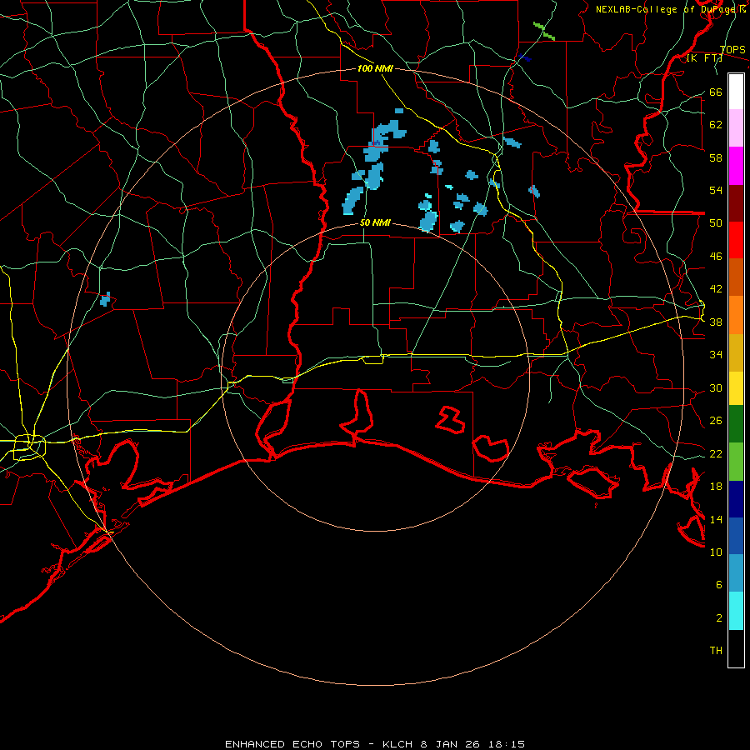Click the magenta legend swatch
Viewport: 750px width, 750px height.
click(x=736, y=166)
